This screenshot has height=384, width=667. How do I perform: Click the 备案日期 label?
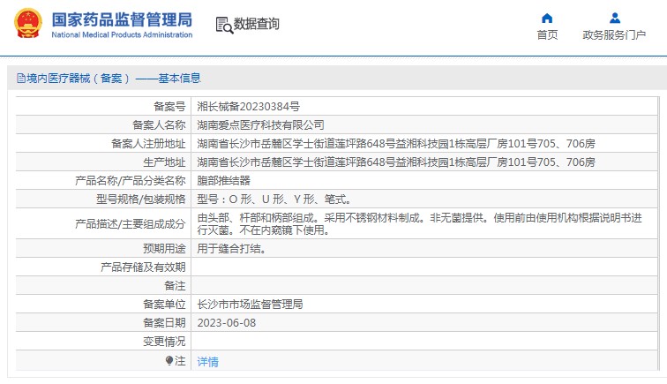(165, 323)
